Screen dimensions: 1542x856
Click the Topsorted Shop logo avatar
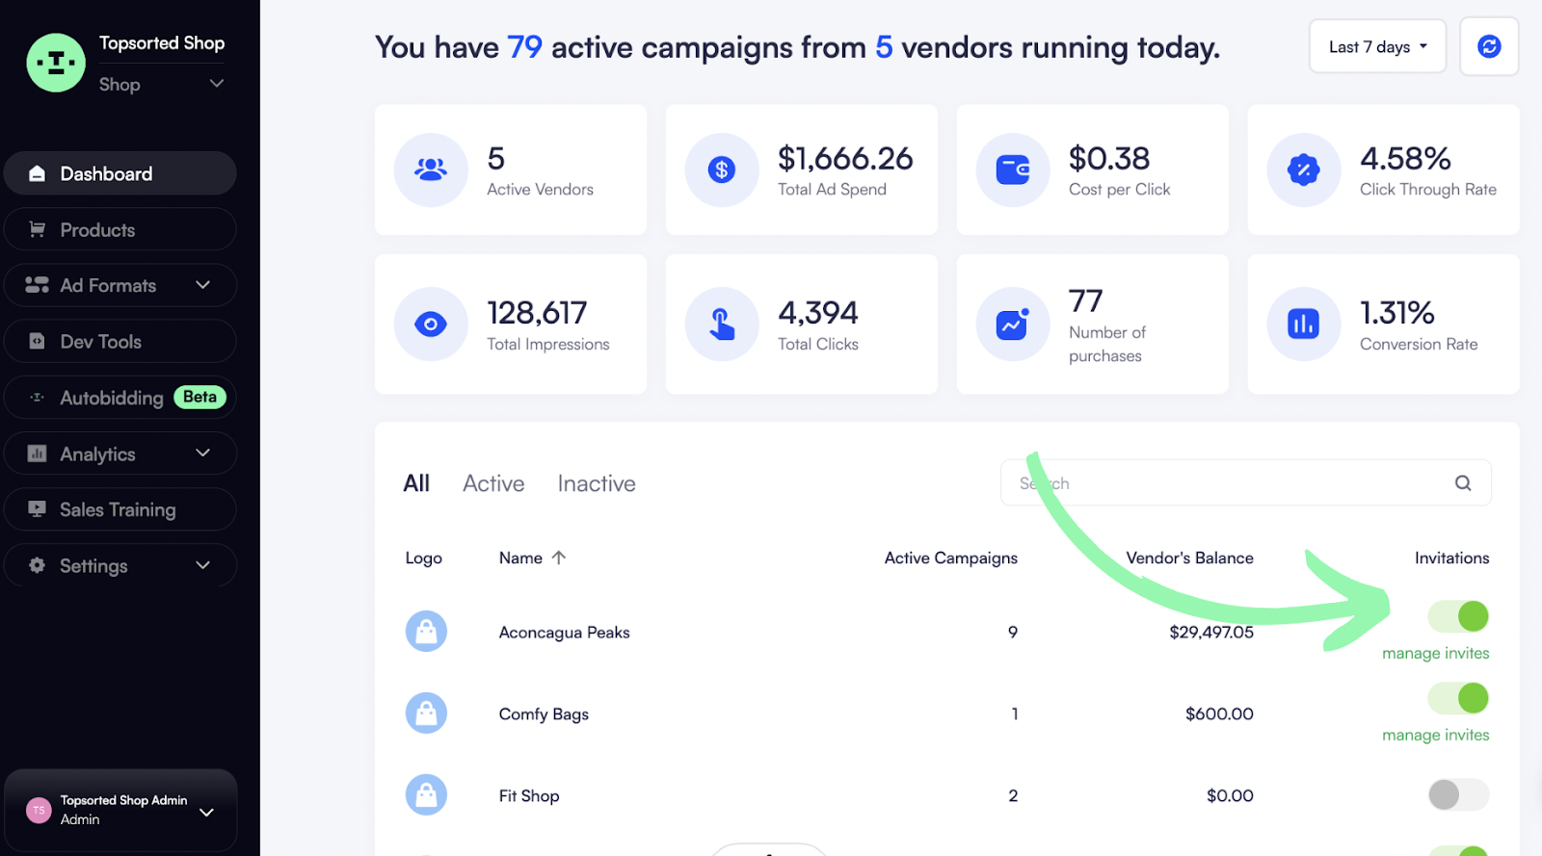56,63
